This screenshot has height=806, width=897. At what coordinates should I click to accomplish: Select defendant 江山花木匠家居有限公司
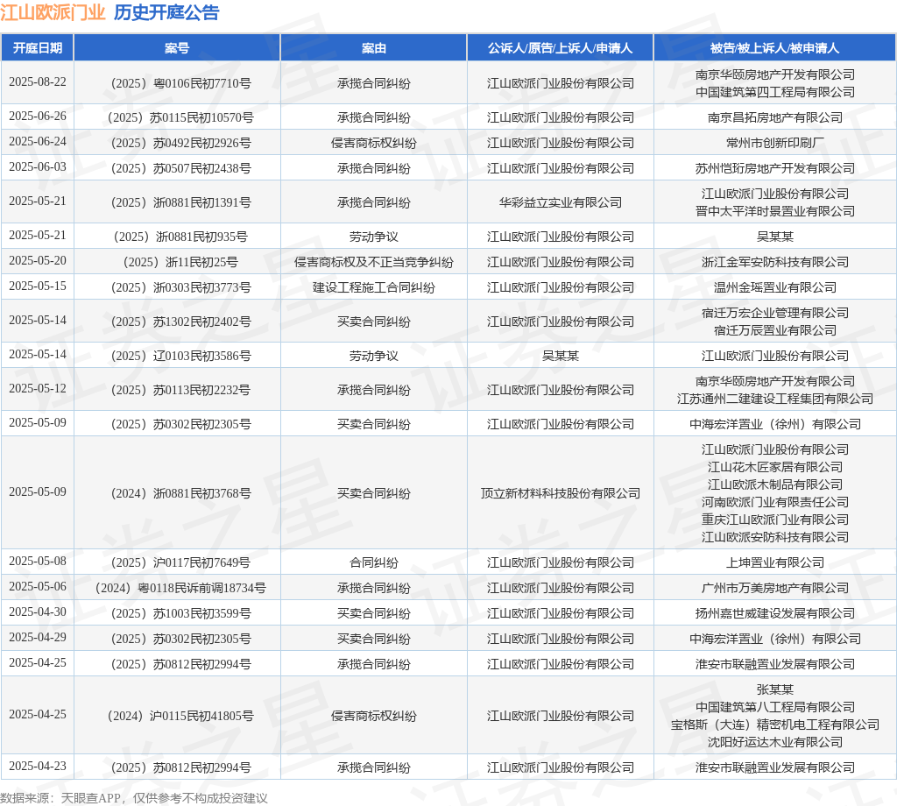pyautogui.click(x=775, y=467)
